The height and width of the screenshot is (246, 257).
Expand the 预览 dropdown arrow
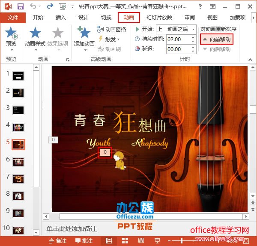[12, 50]
